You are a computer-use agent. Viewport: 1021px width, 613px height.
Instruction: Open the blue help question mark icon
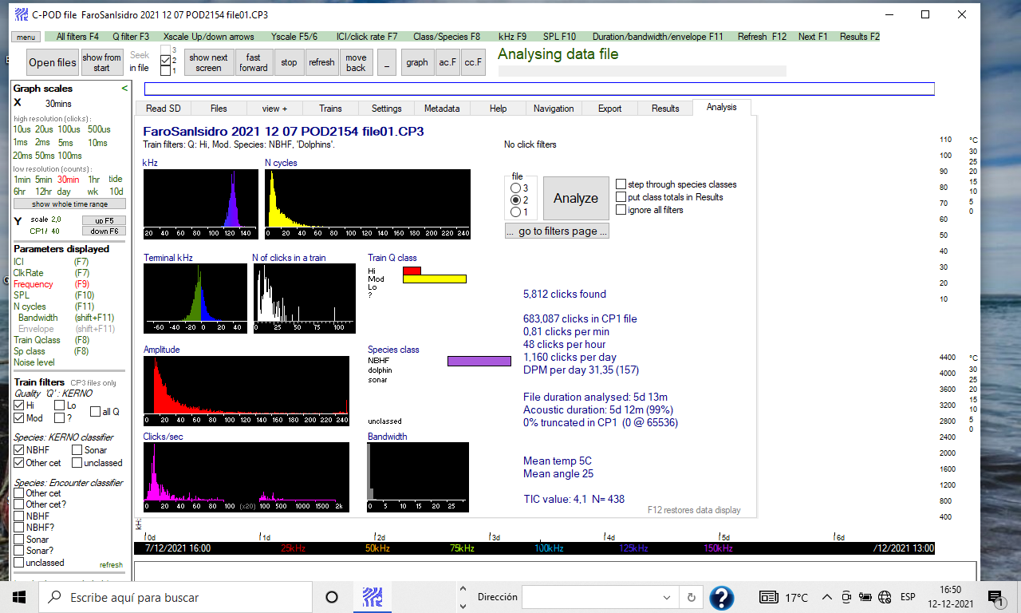tap(721, 597)
